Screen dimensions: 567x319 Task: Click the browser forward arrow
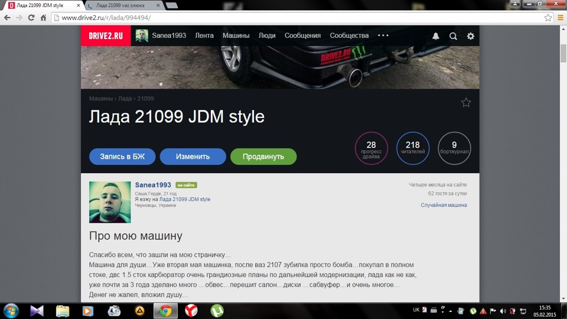[x=19, y=17]
